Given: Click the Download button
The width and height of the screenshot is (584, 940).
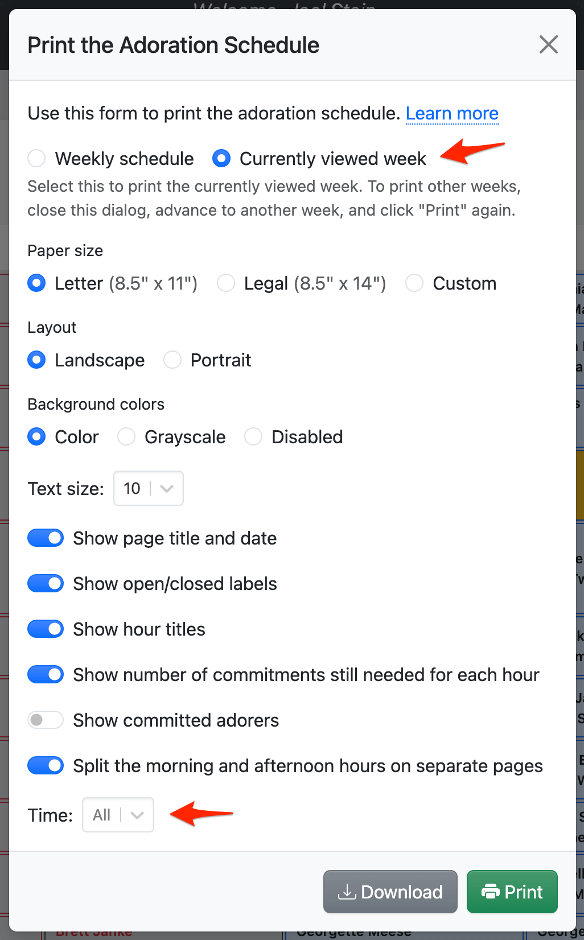Looking at the screenshot, I should coord(390,892).
